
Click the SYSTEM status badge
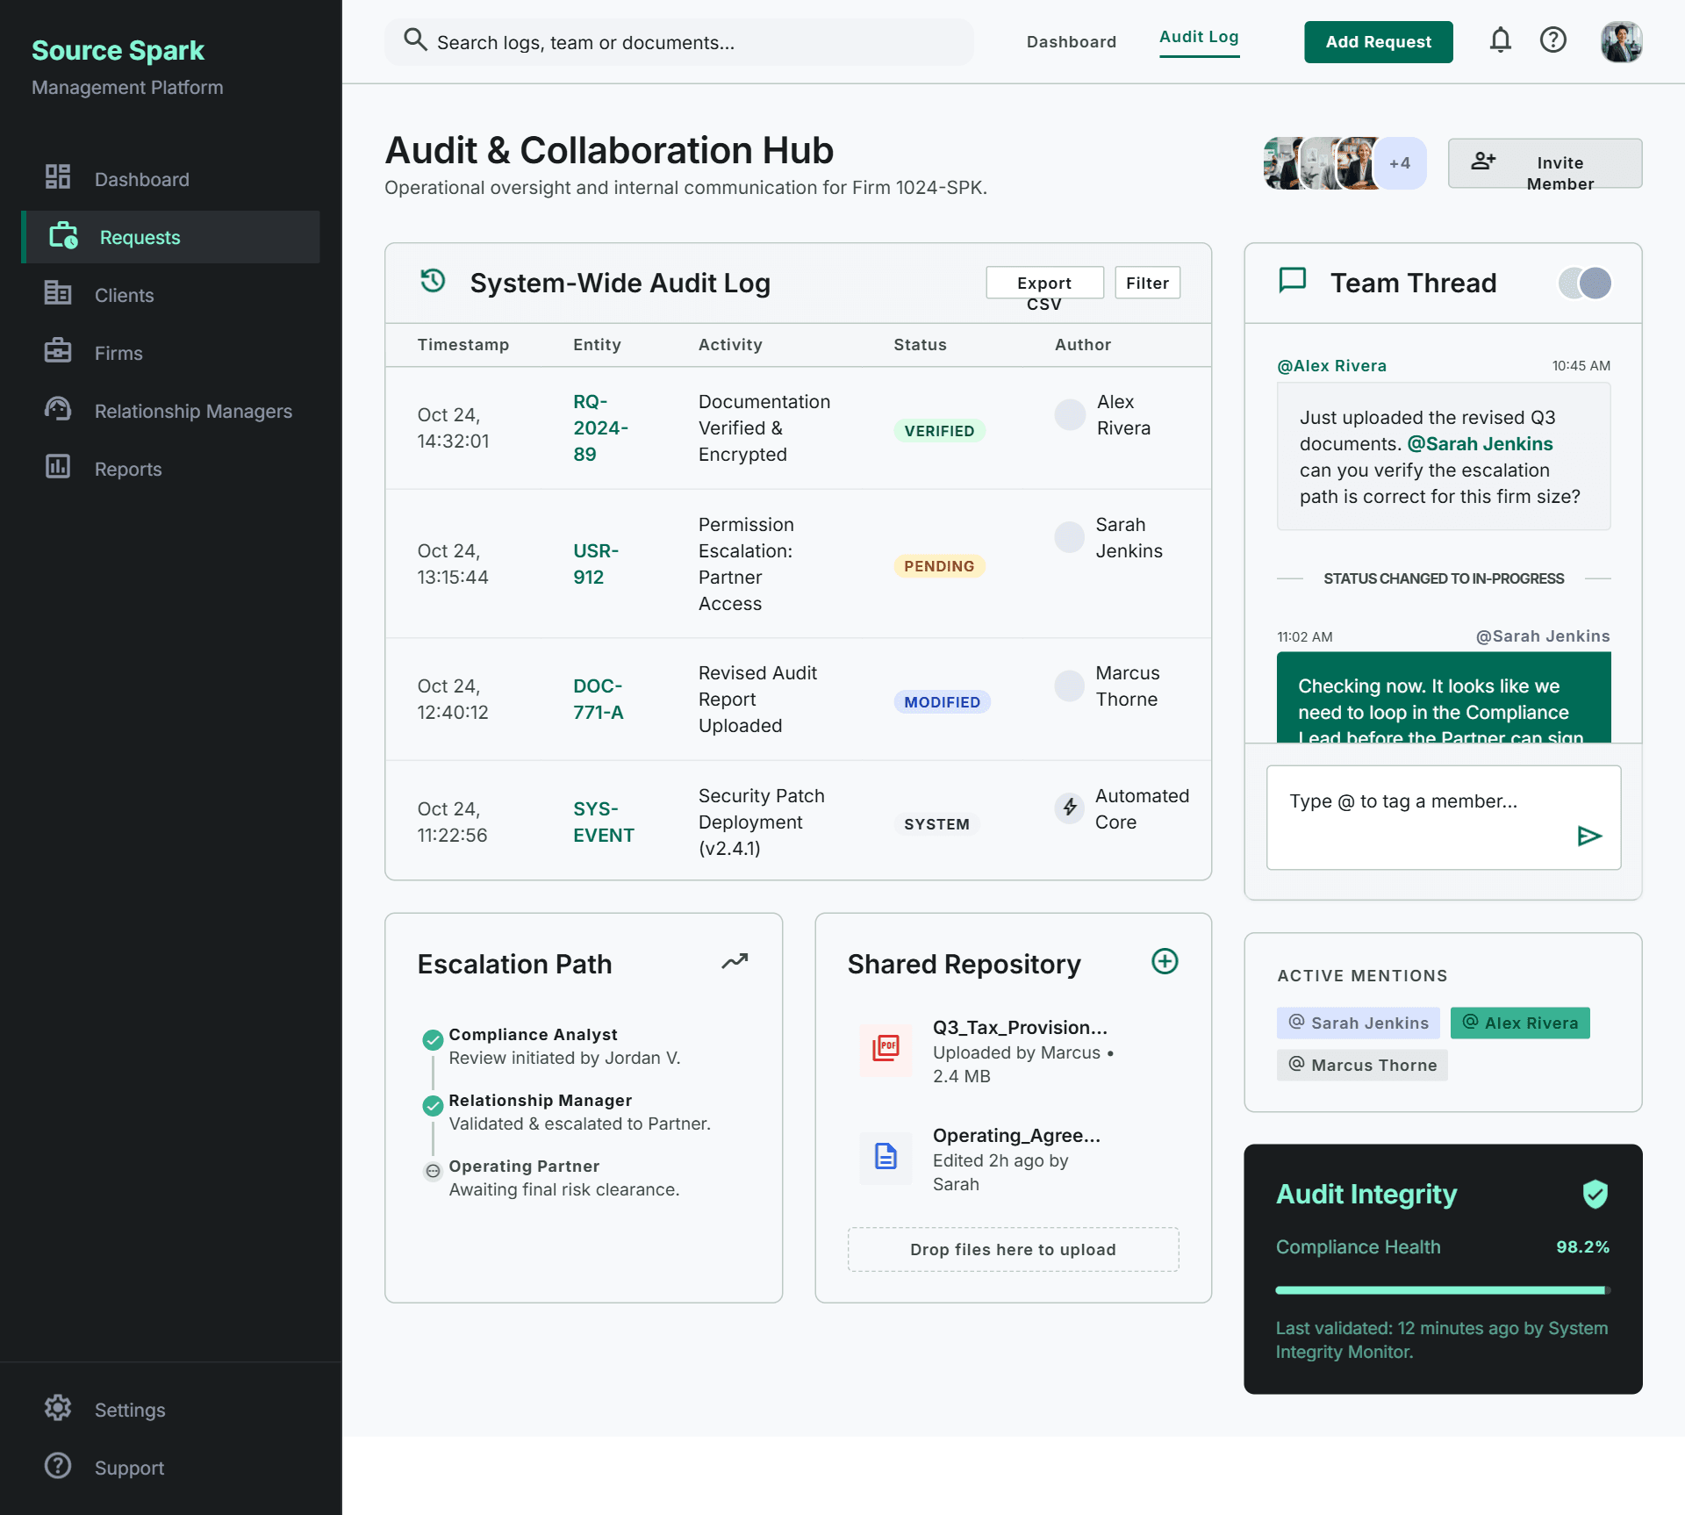[936, 824]
